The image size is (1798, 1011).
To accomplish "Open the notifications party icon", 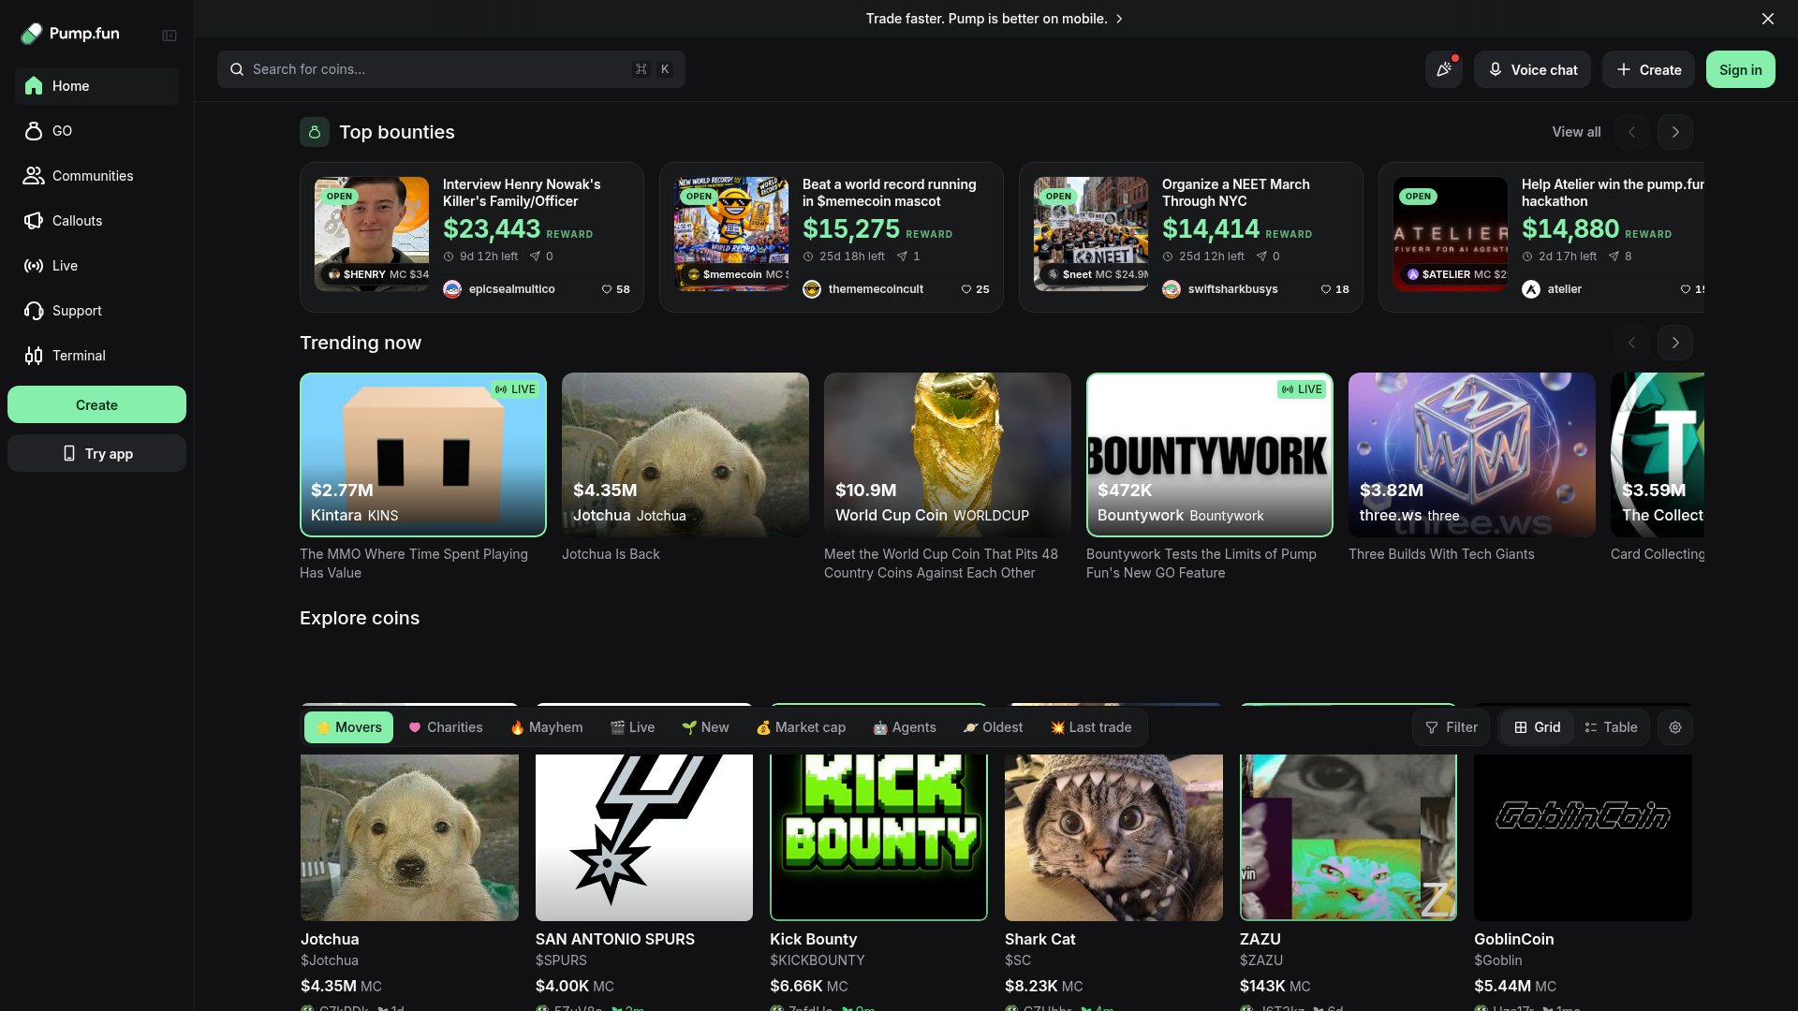I will [1443, 69].
